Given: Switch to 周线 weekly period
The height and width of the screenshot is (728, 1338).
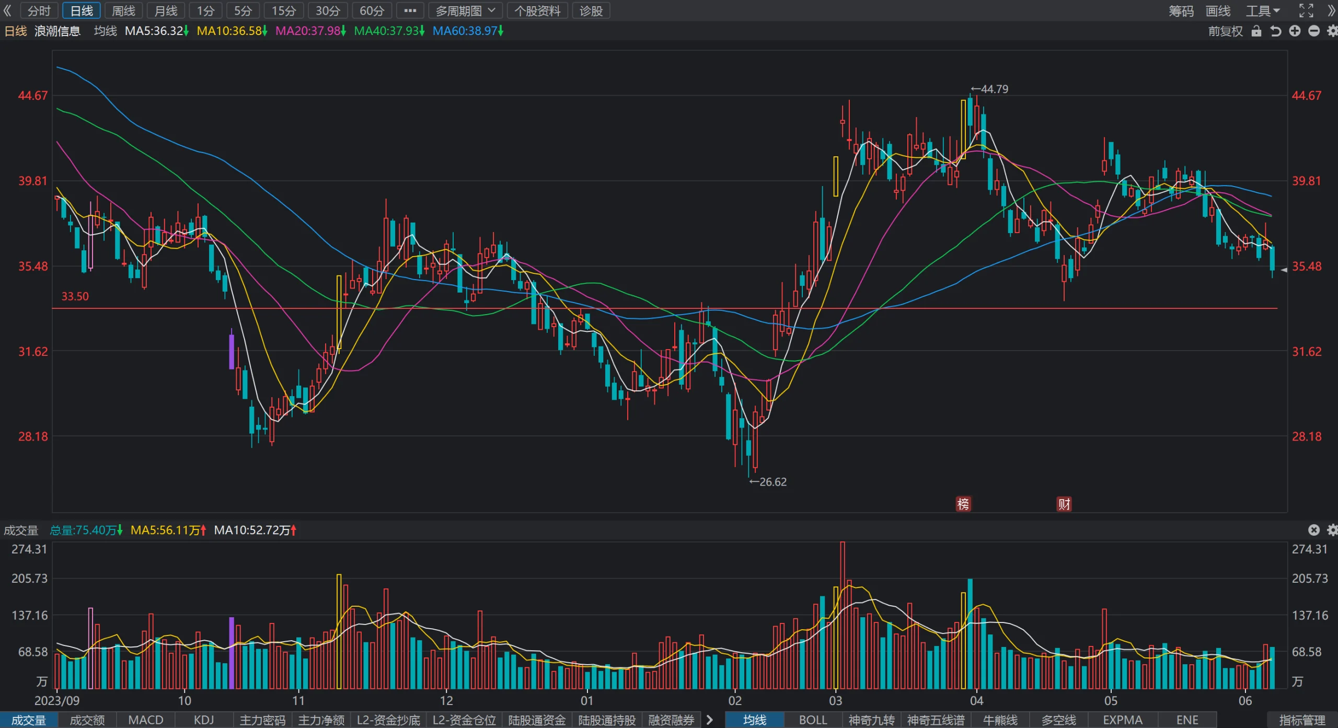Looking at the screenshot, I should (x=123, y=10).
